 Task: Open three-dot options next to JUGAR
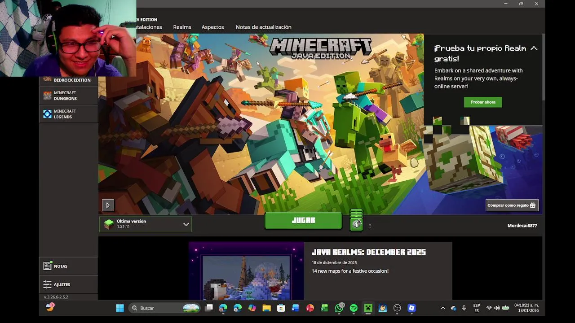tap(370, 226)
